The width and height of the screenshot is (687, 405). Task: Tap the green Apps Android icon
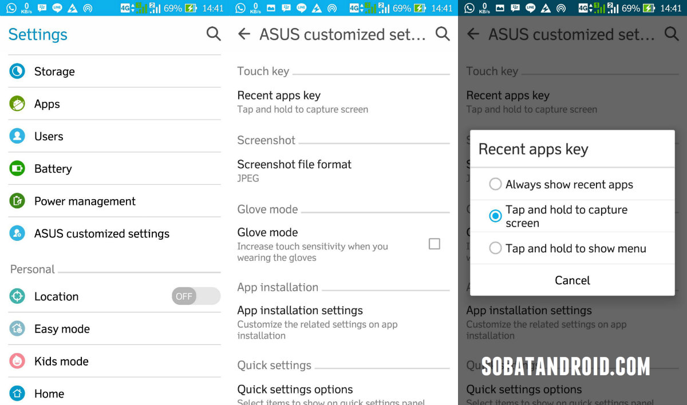[x=17, y=104]
